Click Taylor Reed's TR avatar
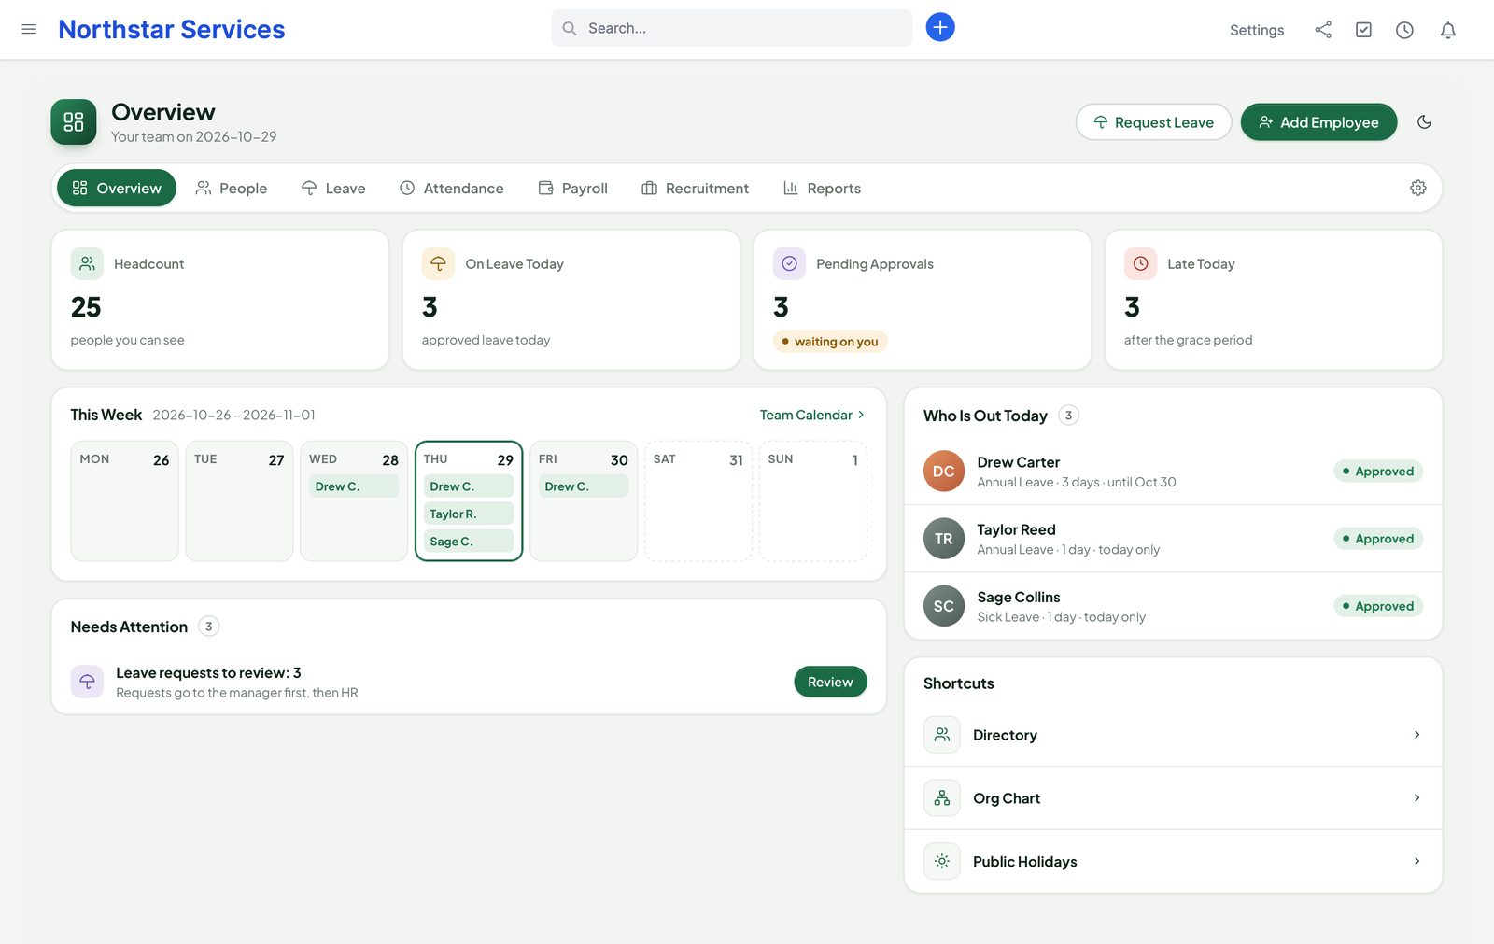Screen dimensions: 1494x944 (x=944, y=539)
